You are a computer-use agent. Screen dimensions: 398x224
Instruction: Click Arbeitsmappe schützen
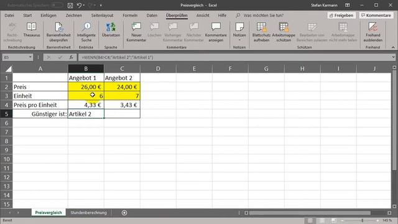[x=284, y=32]
